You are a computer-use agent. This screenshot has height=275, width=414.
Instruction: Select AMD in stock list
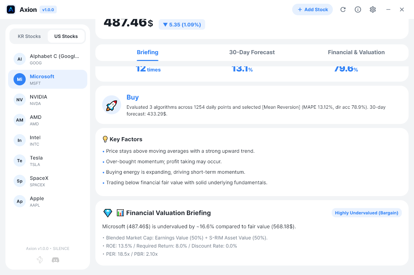click(48, 120)
